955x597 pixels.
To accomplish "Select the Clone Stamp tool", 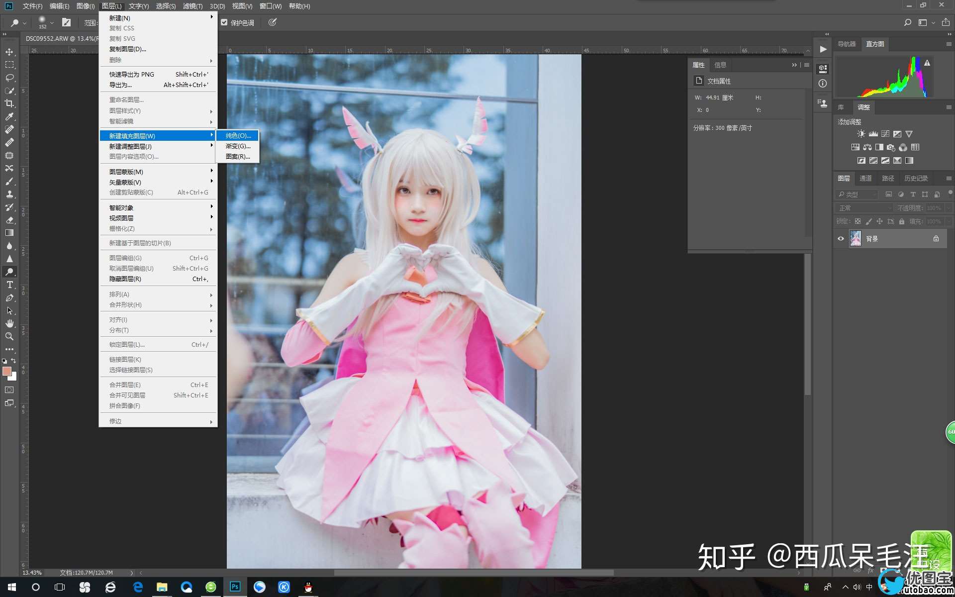I will click(9, 194).
